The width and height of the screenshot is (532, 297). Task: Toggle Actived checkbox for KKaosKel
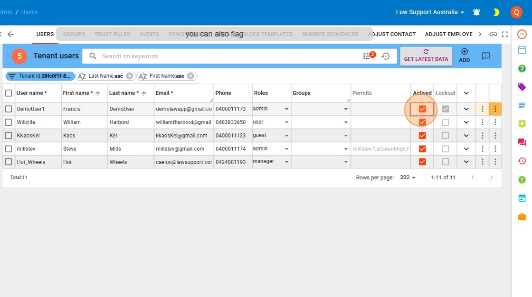[x=422, y=135]
